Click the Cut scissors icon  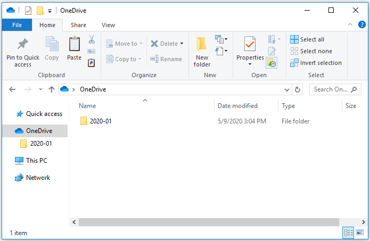click(92, 39)
